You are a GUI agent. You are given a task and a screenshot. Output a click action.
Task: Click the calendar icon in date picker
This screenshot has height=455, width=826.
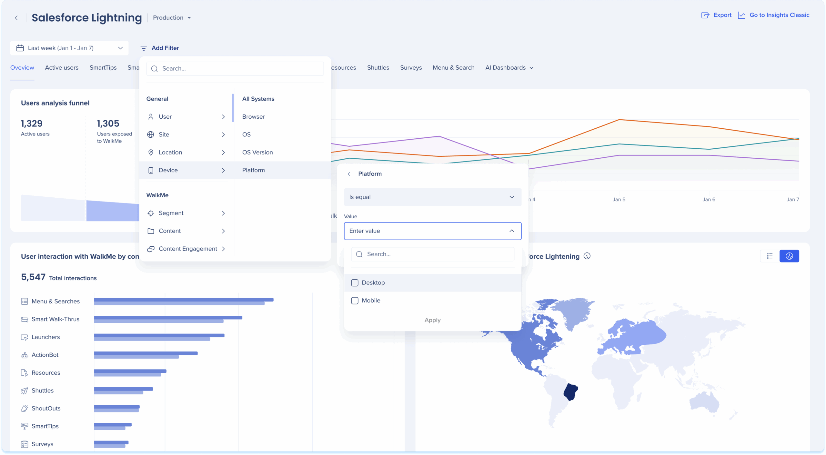(20, 48)
